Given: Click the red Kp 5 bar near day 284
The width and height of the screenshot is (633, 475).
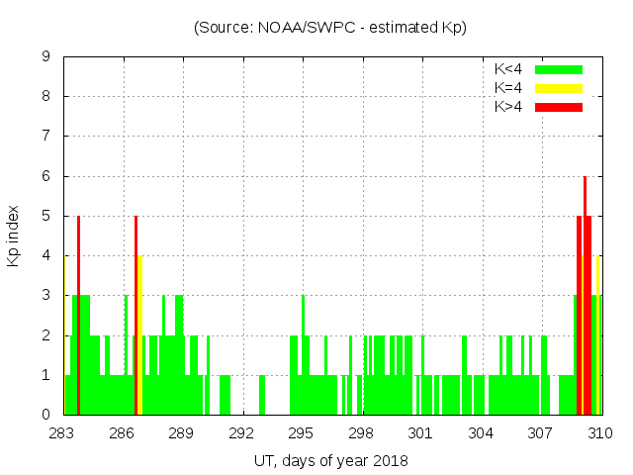Looking at the screenshot, I should point(78,317).
